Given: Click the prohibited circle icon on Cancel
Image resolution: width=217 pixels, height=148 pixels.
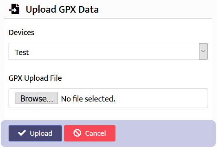Looking at the screenshot, I should [x=77, y=133].
